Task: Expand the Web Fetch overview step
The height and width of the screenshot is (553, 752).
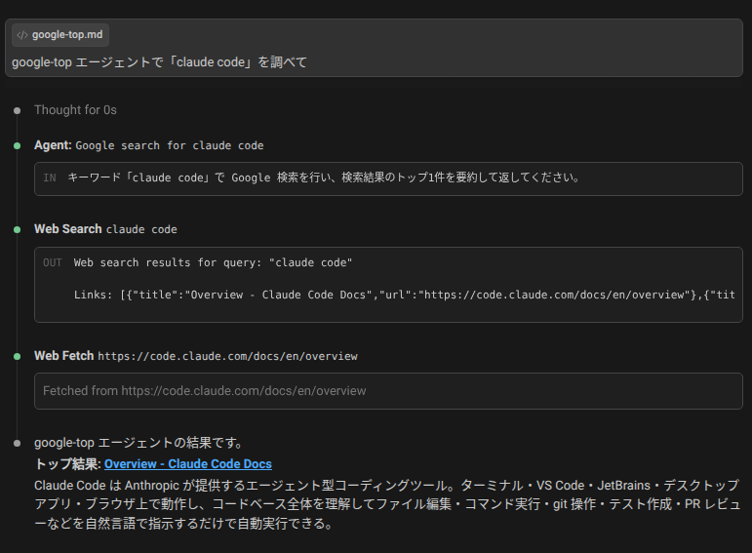Action: tap(196, 356)
